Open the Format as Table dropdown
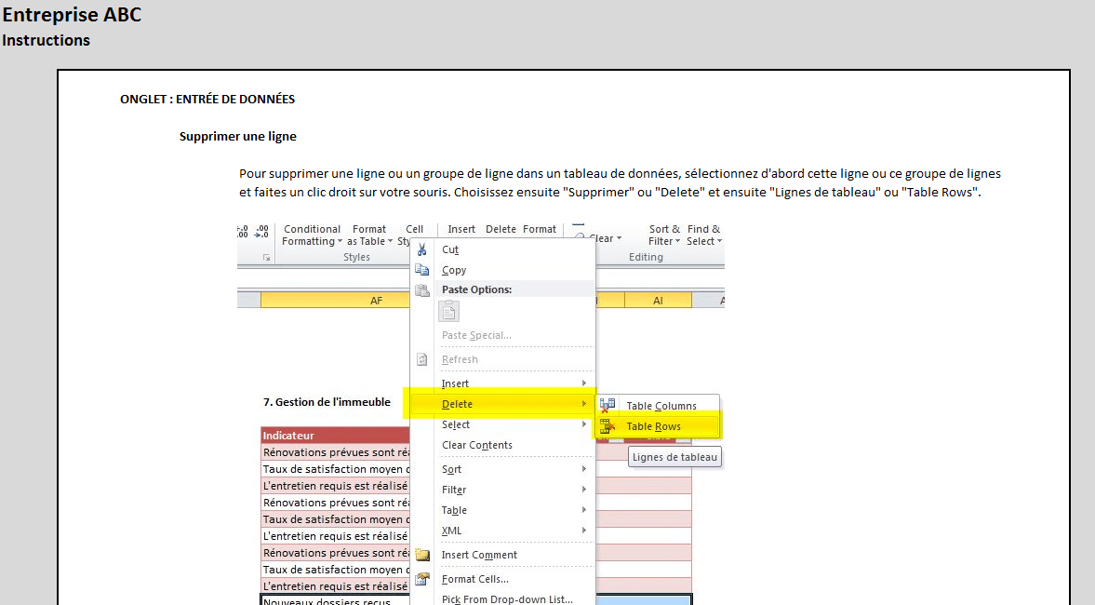The height and width of the screenshot is (605, 1095). click(368, 235)
